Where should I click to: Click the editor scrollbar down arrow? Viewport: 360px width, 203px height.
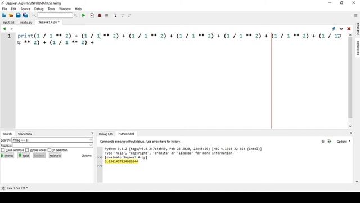tap(350, 126)
